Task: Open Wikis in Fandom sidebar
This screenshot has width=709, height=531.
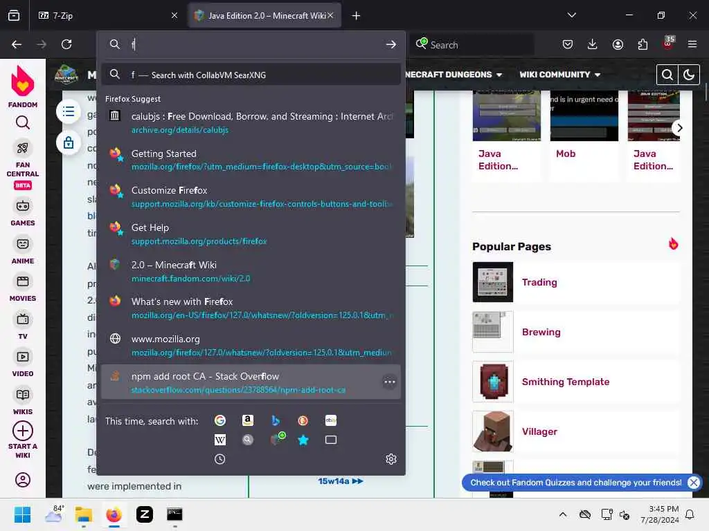Action: 23,401
